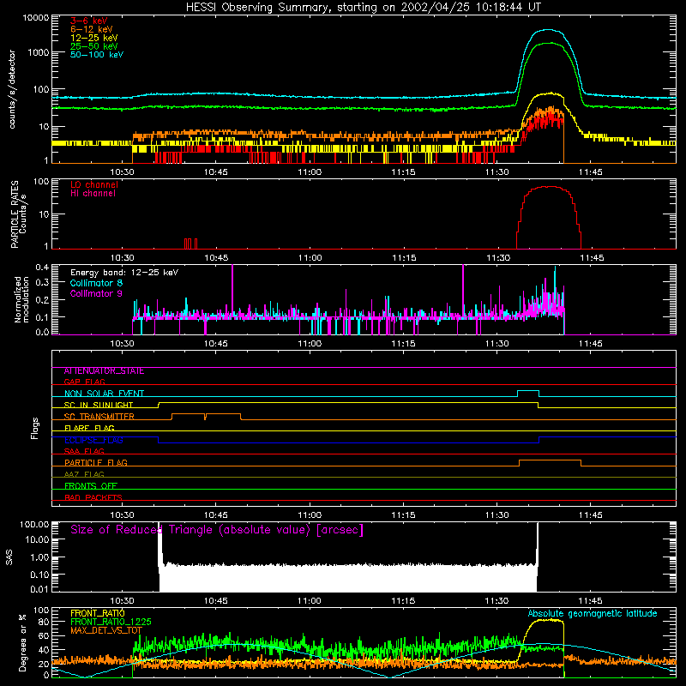Click the SC_TRANSMITTER flag label
This screenshot has width=686, height=686.
[99, 417]
